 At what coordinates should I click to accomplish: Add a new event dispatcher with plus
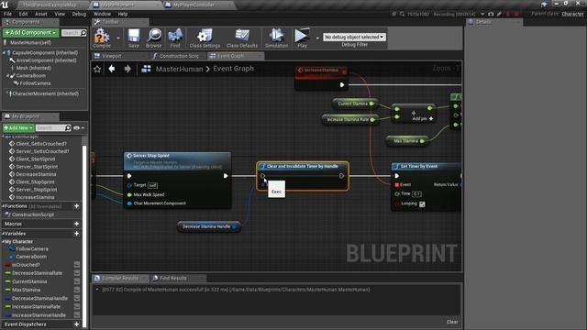coord(77,324)
